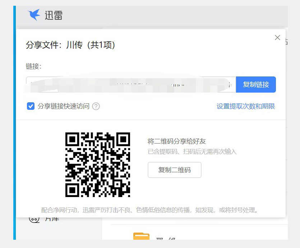Click the QR code image

98,164
